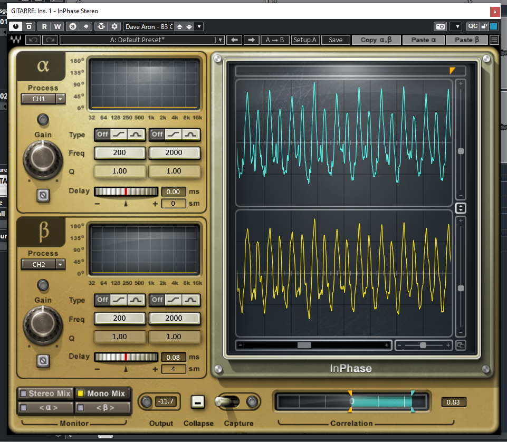Flip the Capture switch
507x442 pixels.
227,401
